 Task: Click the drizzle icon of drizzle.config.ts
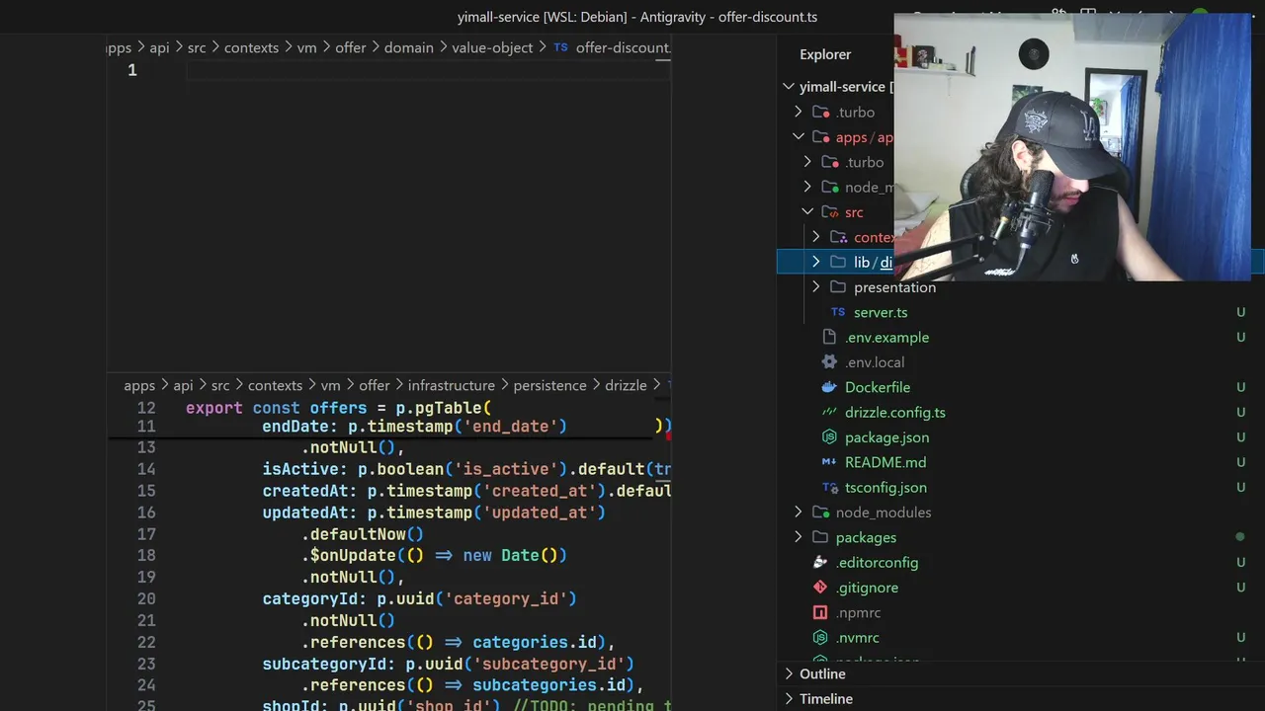point(829,412)
